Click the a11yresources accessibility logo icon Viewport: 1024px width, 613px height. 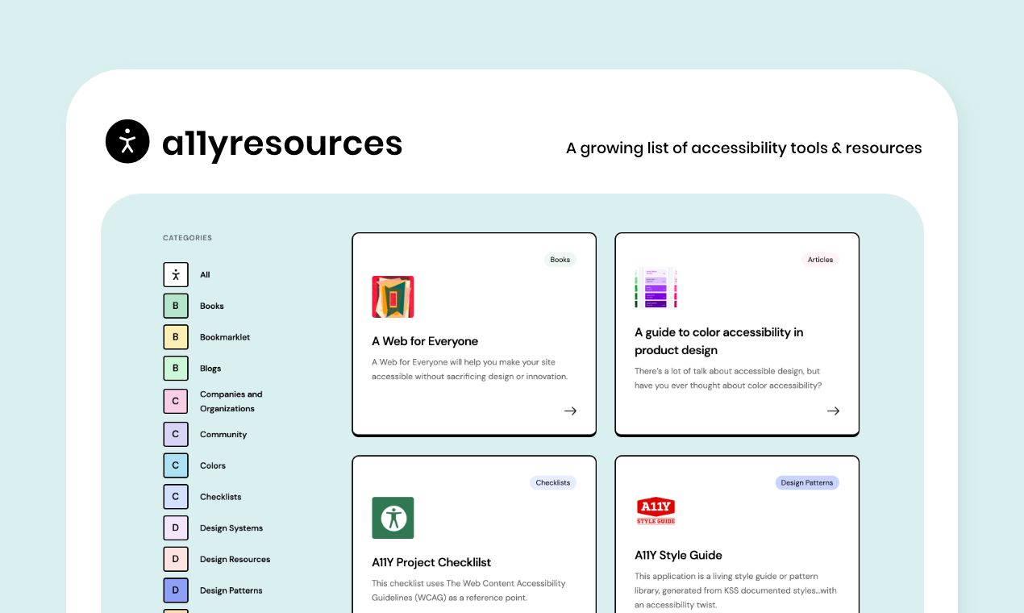(127, 141)
